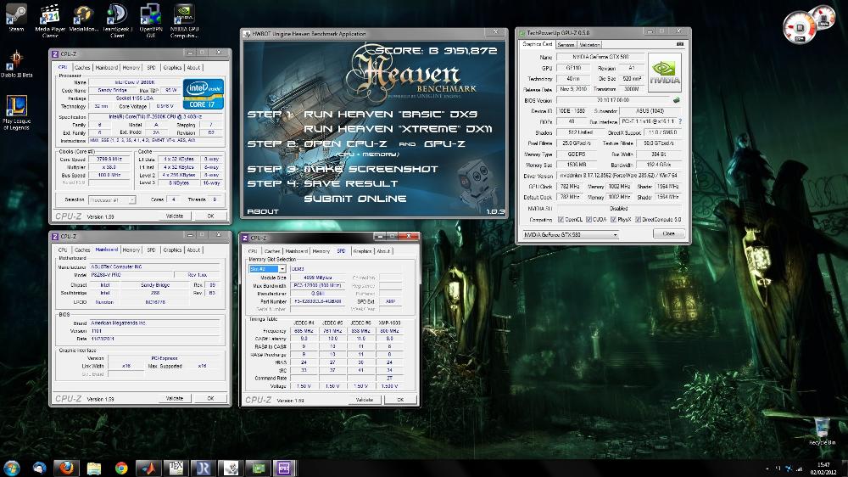Image resolution: width=848 pixels, height=477 pixels.
Task: Click RUN HEAVEN "BASIC" DX9
Action: click(x=390, y=115)
